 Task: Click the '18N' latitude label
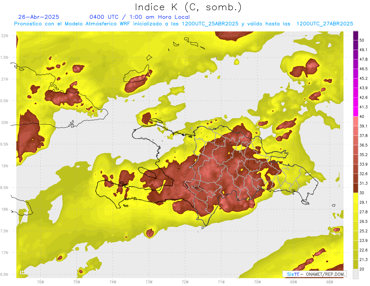[x=5, y=209]
